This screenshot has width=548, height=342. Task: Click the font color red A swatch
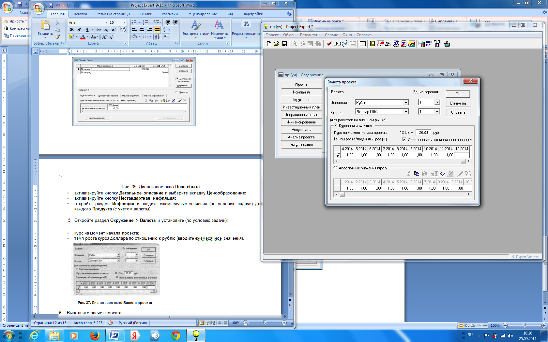coord(83,37)
